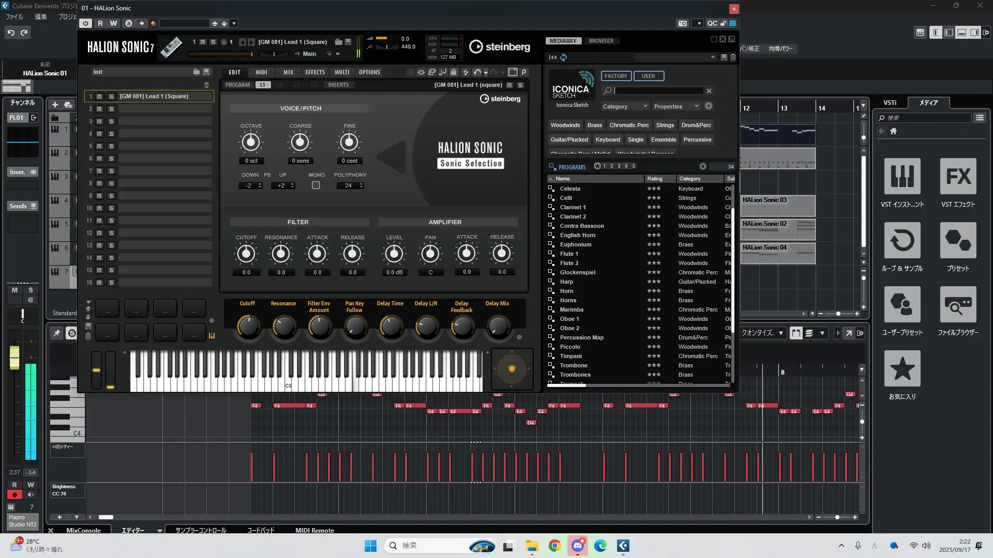Click the plugin power bypass icon
Viewport: 993px width, 558px height.
point(86,23)
